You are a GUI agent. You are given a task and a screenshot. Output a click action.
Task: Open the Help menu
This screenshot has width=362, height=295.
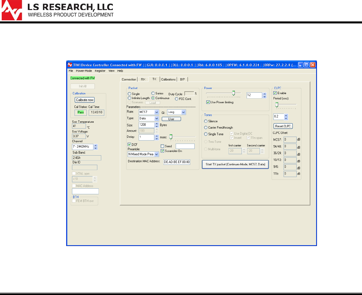click(120, 71)
